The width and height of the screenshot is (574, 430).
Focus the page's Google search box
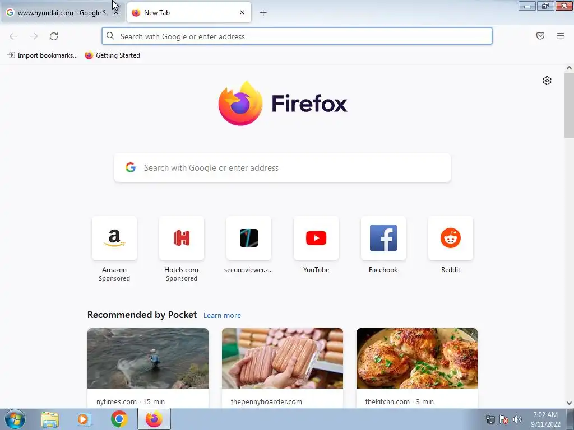[283, 168]
